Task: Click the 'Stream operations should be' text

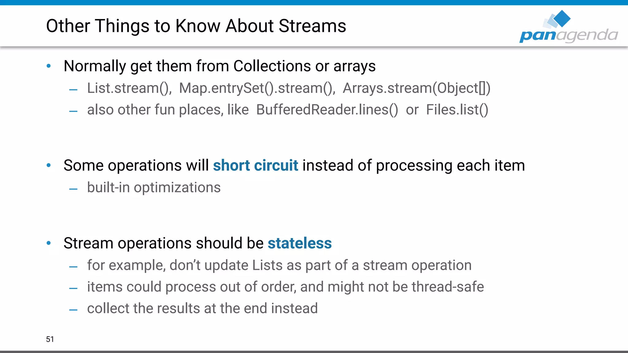Action: click(x=163, y=243)
